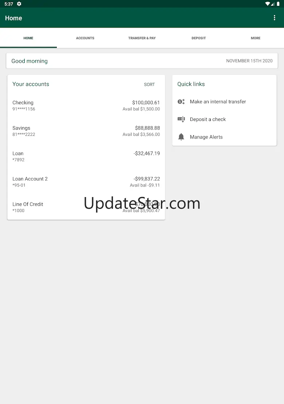284x404 pixels.
Task: Open the Deposit tab
Action: point(199,38)
